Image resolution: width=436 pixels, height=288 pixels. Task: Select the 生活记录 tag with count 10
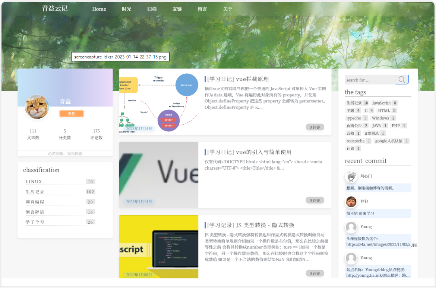[x=357, y=103]
